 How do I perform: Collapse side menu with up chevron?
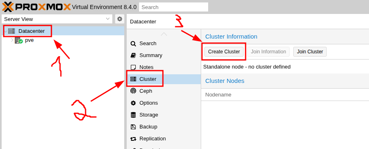tap(164, 34)
